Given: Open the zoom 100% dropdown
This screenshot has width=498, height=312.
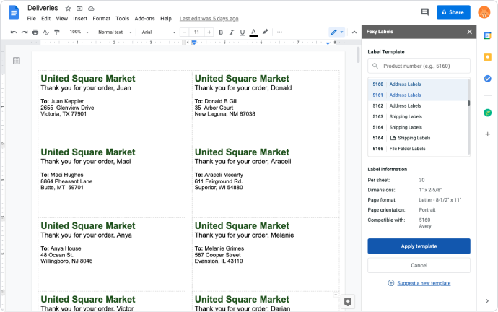Looking at the screenshot, I should (x=79, y=32).
